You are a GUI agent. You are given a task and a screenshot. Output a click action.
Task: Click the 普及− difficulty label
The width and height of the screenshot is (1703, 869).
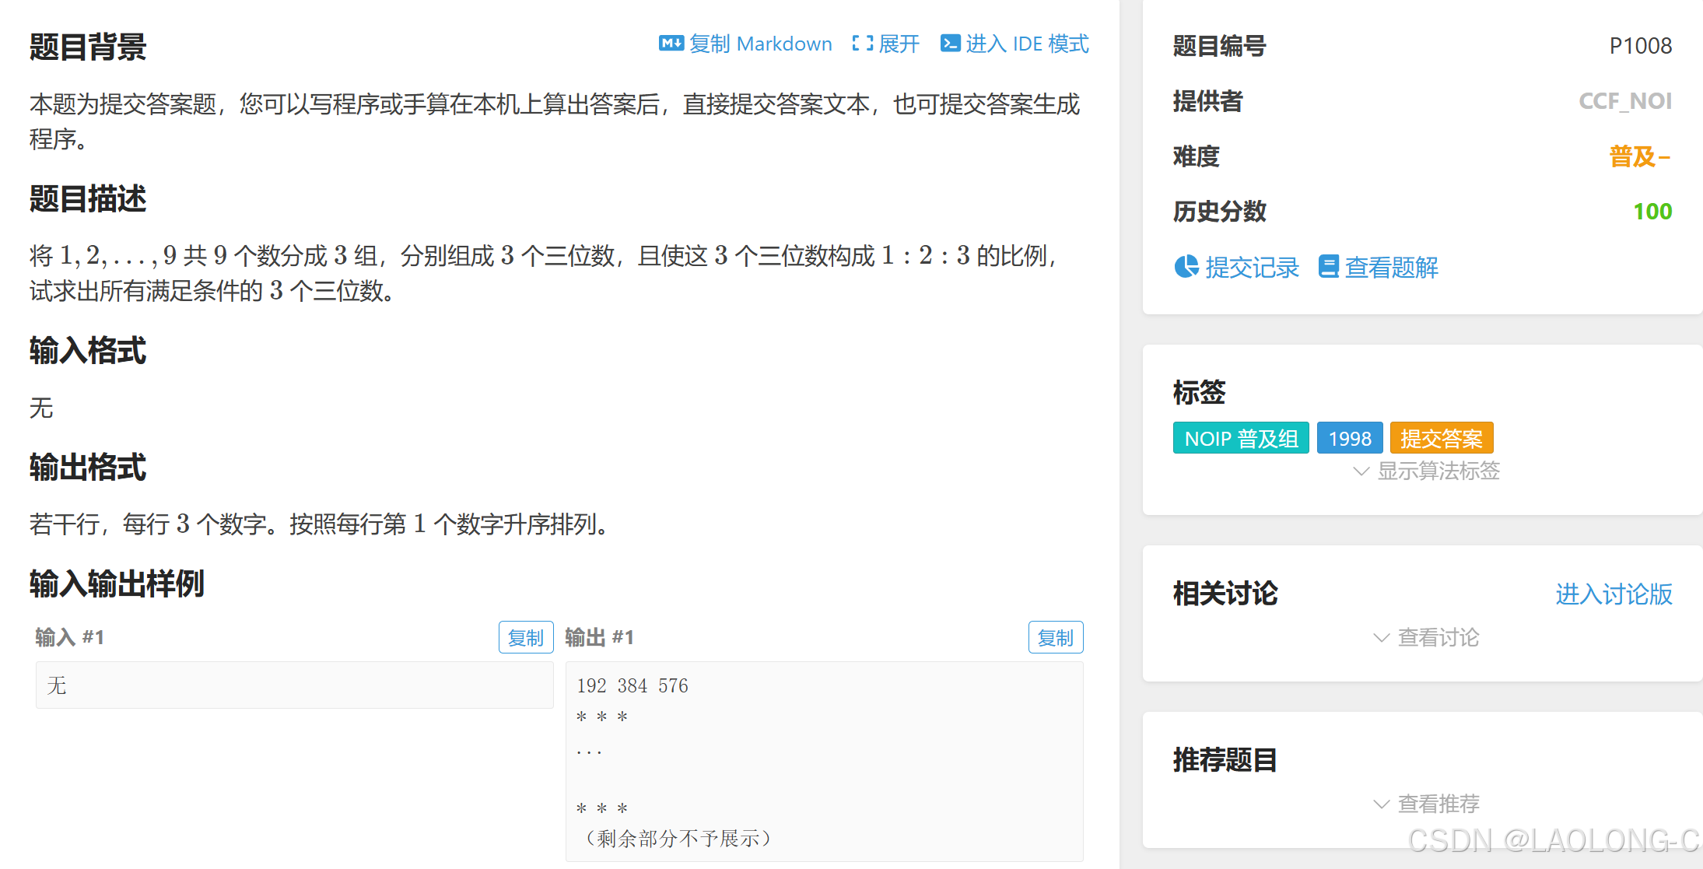click(x=1638, y=156)
